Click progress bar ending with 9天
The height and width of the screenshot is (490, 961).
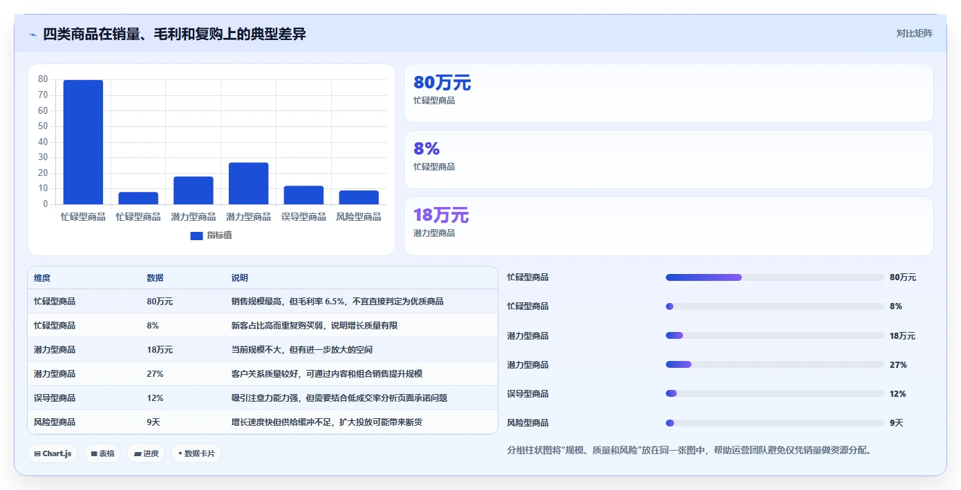point(774,422)
